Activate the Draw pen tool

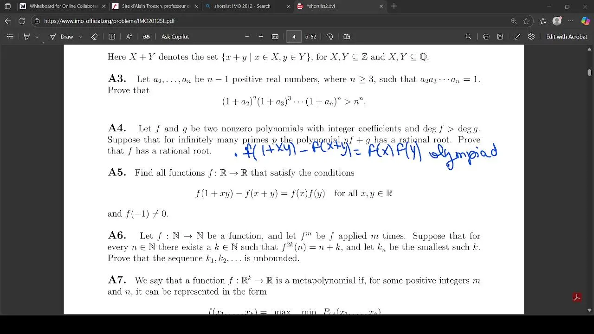(x=62, y=37)
